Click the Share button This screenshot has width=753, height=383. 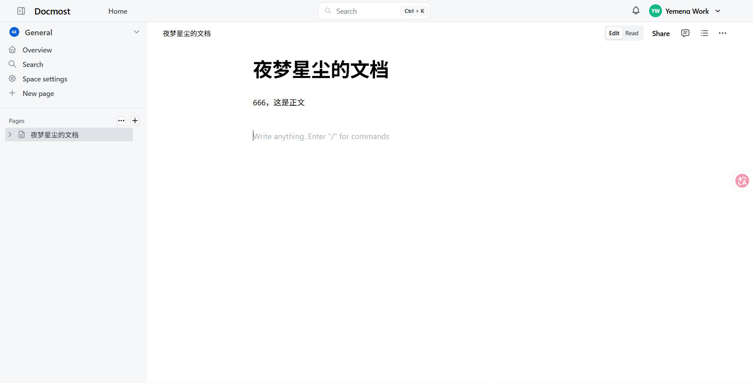pyautogui.click(x=660, y=34)
